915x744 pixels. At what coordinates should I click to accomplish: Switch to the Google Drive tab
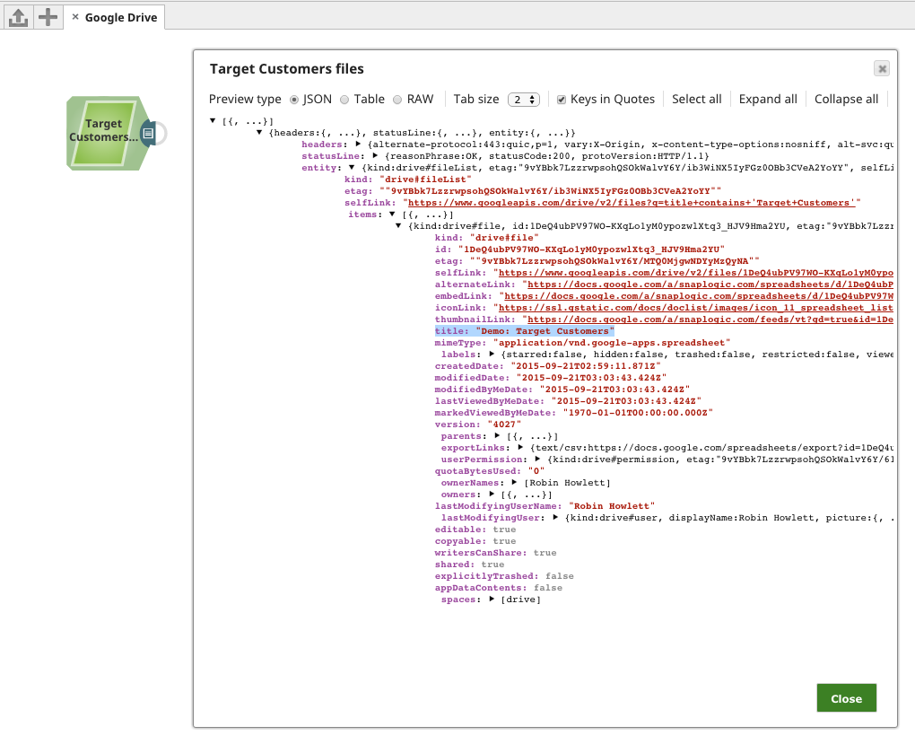tap(121, 18)
